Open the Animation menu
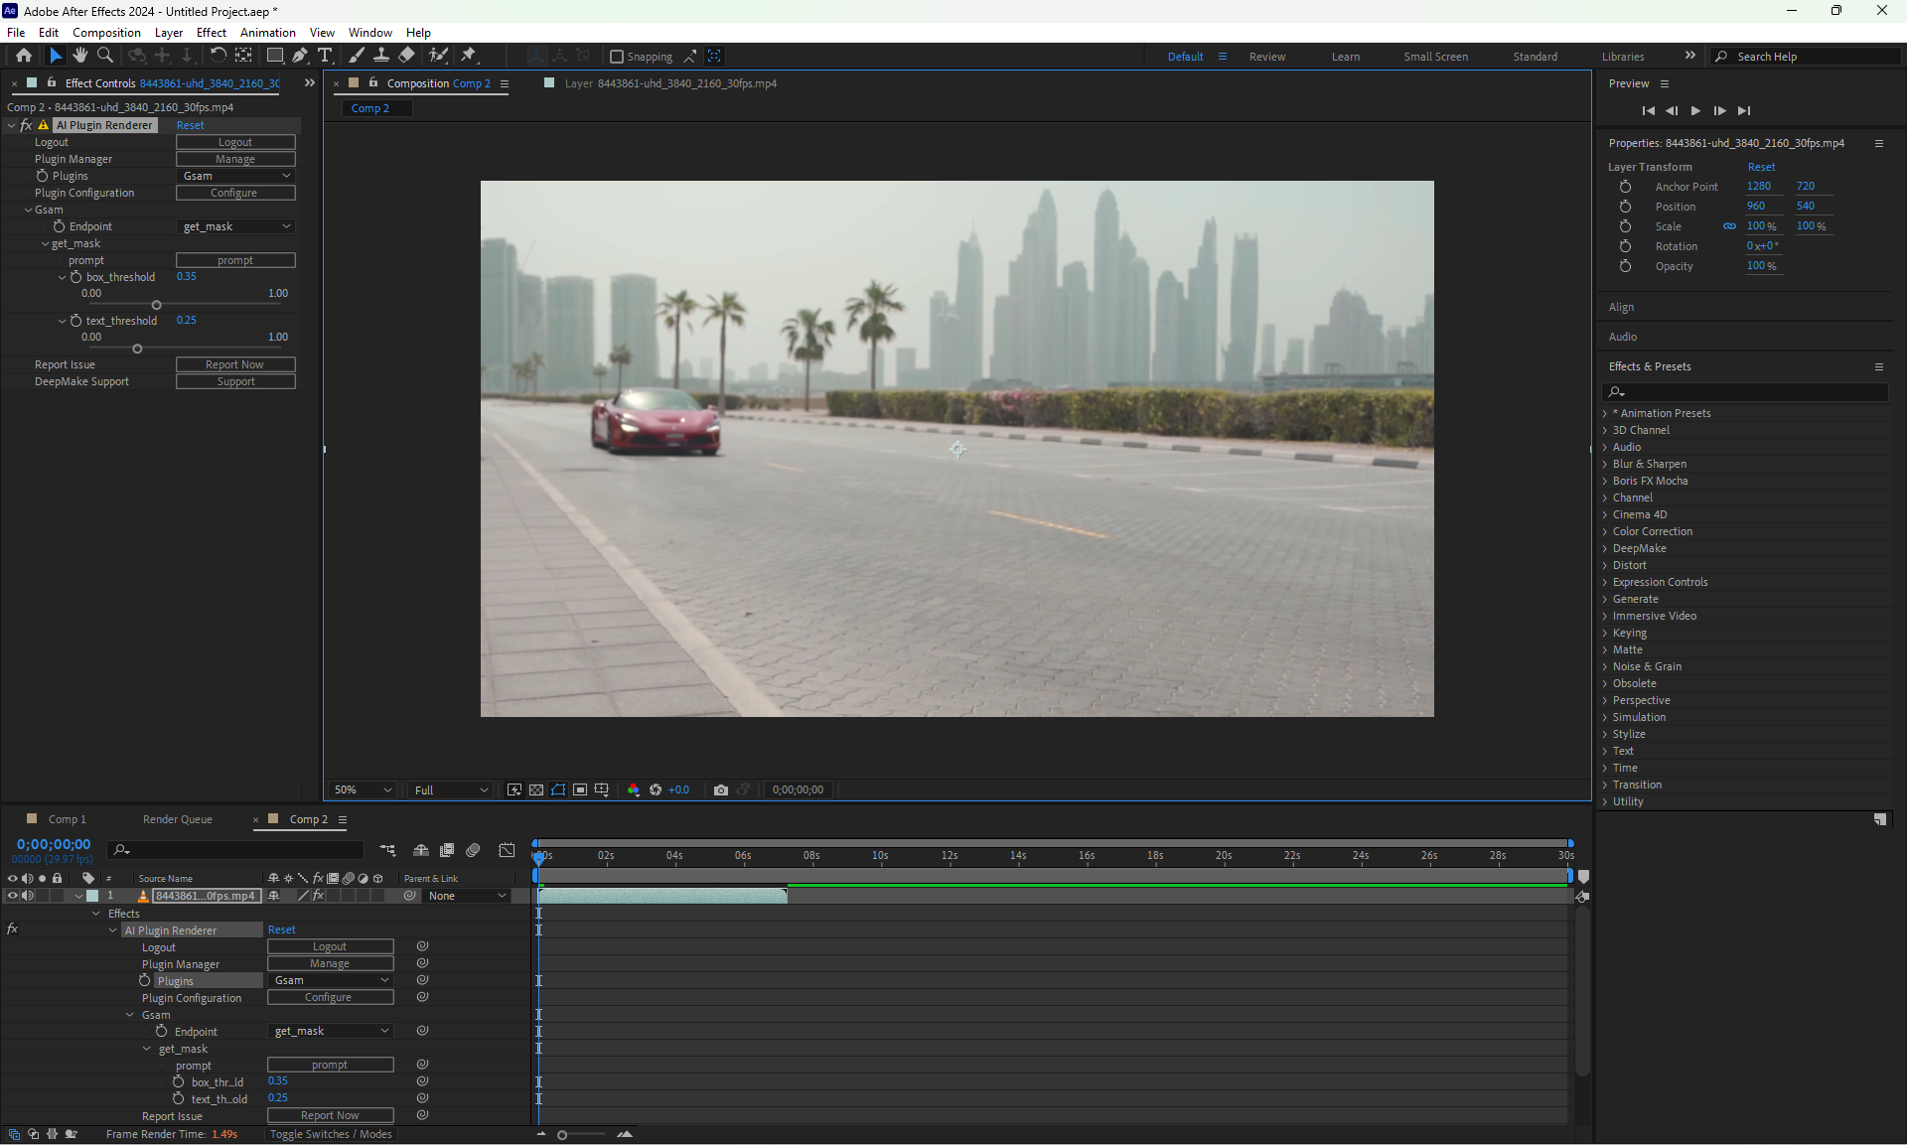This screenshot has height=1145, width=1907. (x=267, y=33)
